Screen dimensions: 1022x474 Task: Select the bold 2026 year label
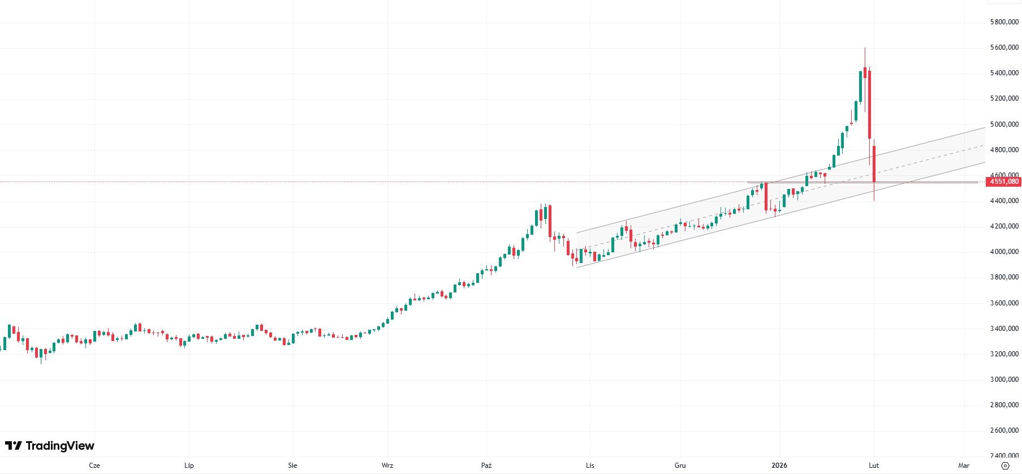pyautogui.click(x=779, y=466)
